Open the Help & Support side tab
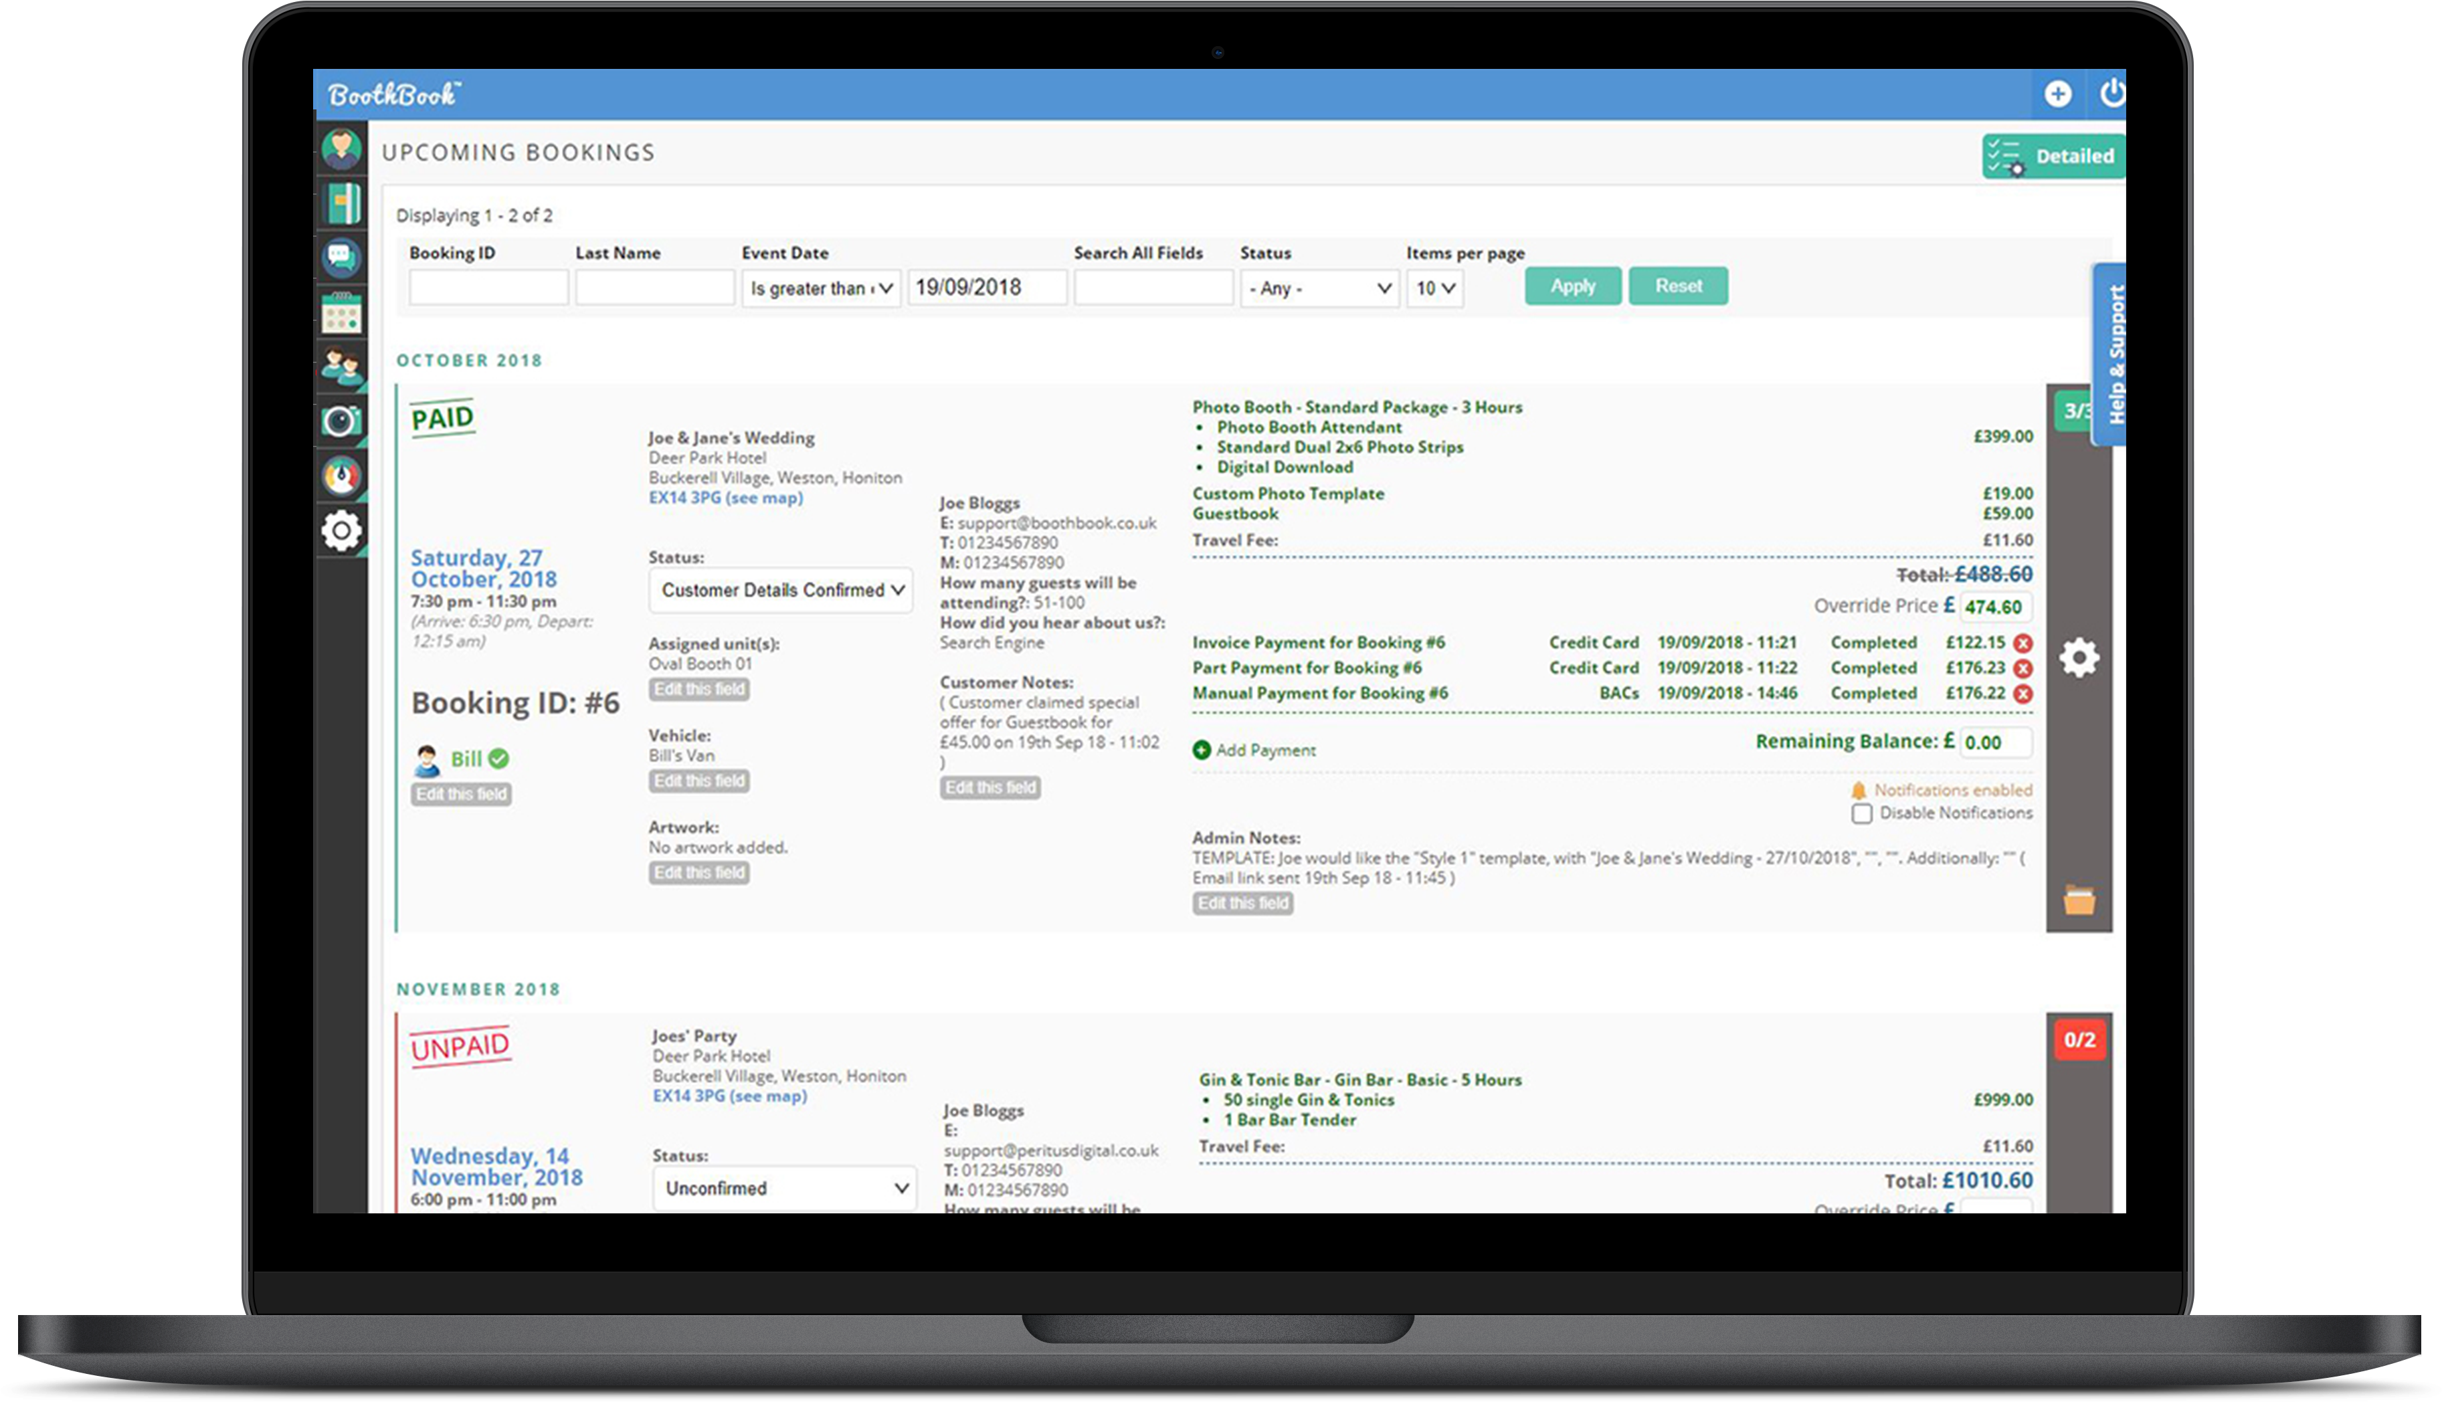 point(2111,353)
